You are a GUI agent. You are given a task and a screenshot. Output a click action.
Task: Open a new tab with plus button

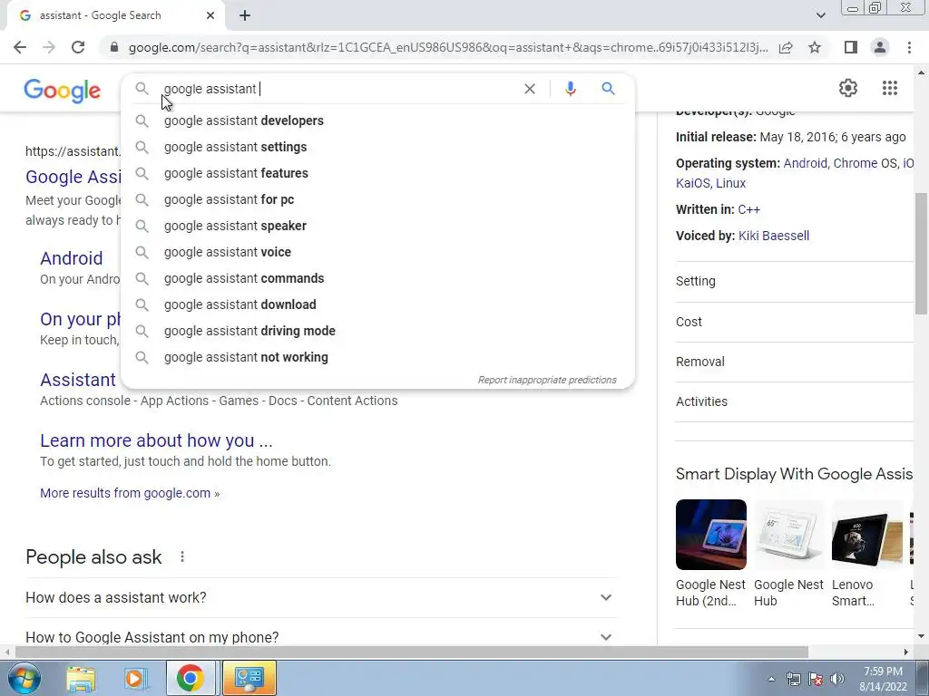click(x=245, y=15)
